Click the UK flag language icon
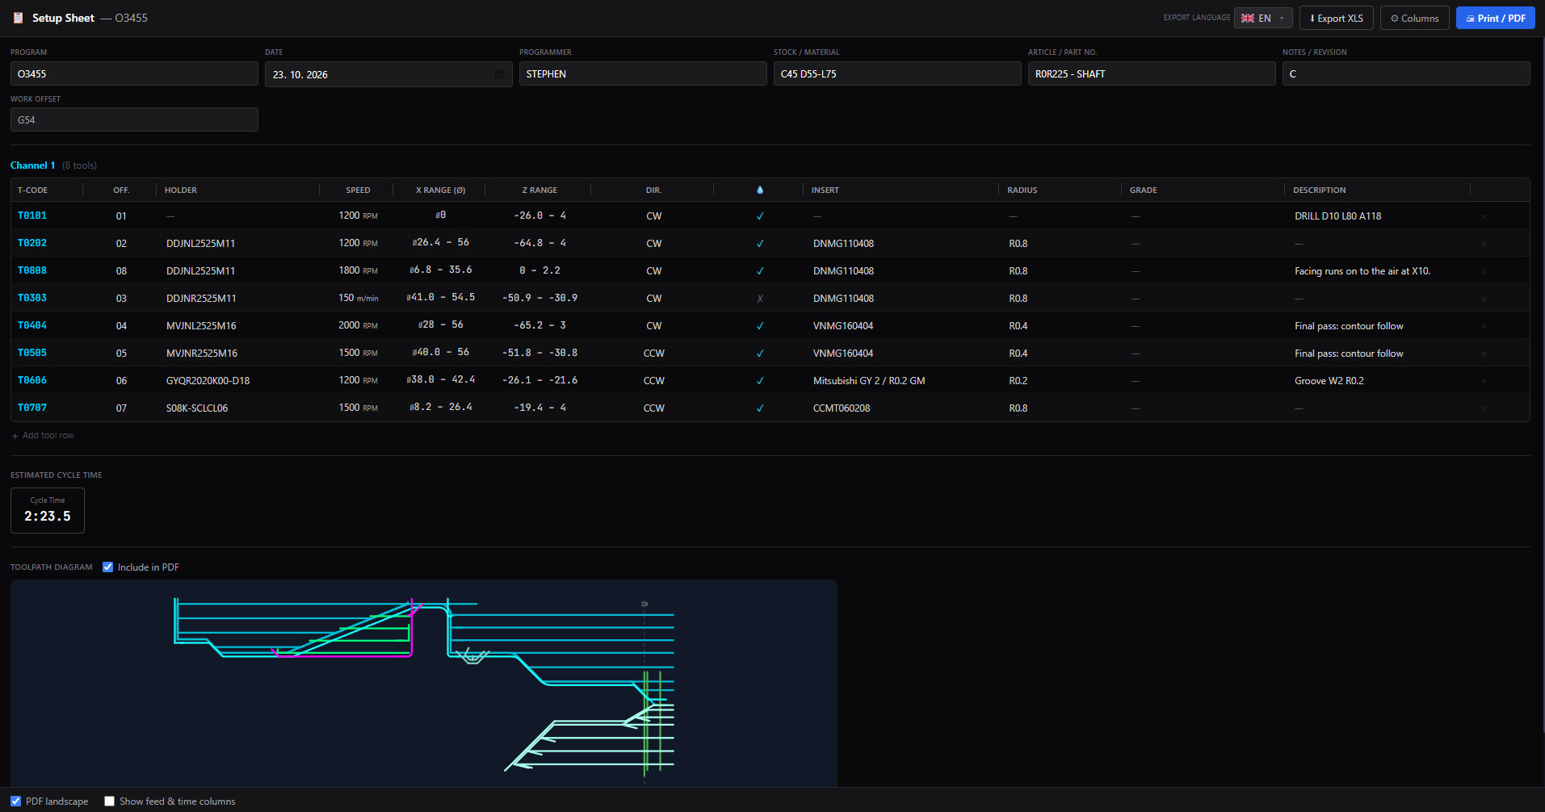This screenshot has height=812, width=1545. [1248, 18]
